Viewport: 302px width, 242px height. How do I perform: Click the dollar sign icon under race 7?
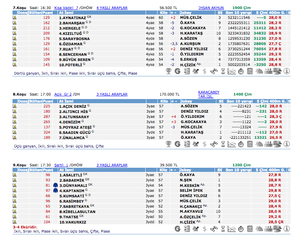(205, 71)
